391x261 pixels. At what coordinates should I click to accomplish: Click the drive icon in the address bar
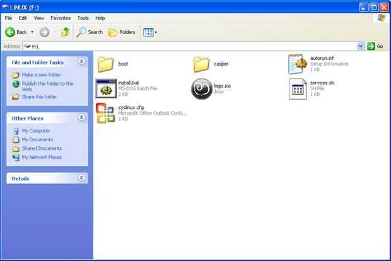pyautogui.click(x=27, y=47)
